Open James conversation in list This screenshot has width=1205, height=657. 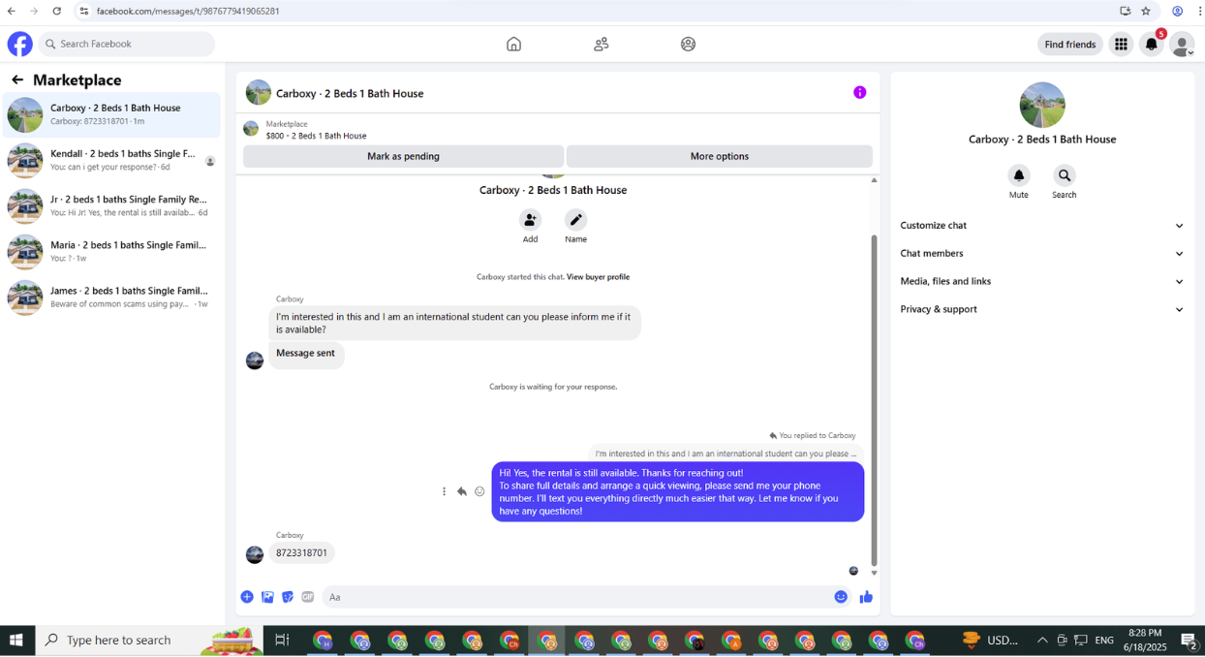click(x=111, y=297)
